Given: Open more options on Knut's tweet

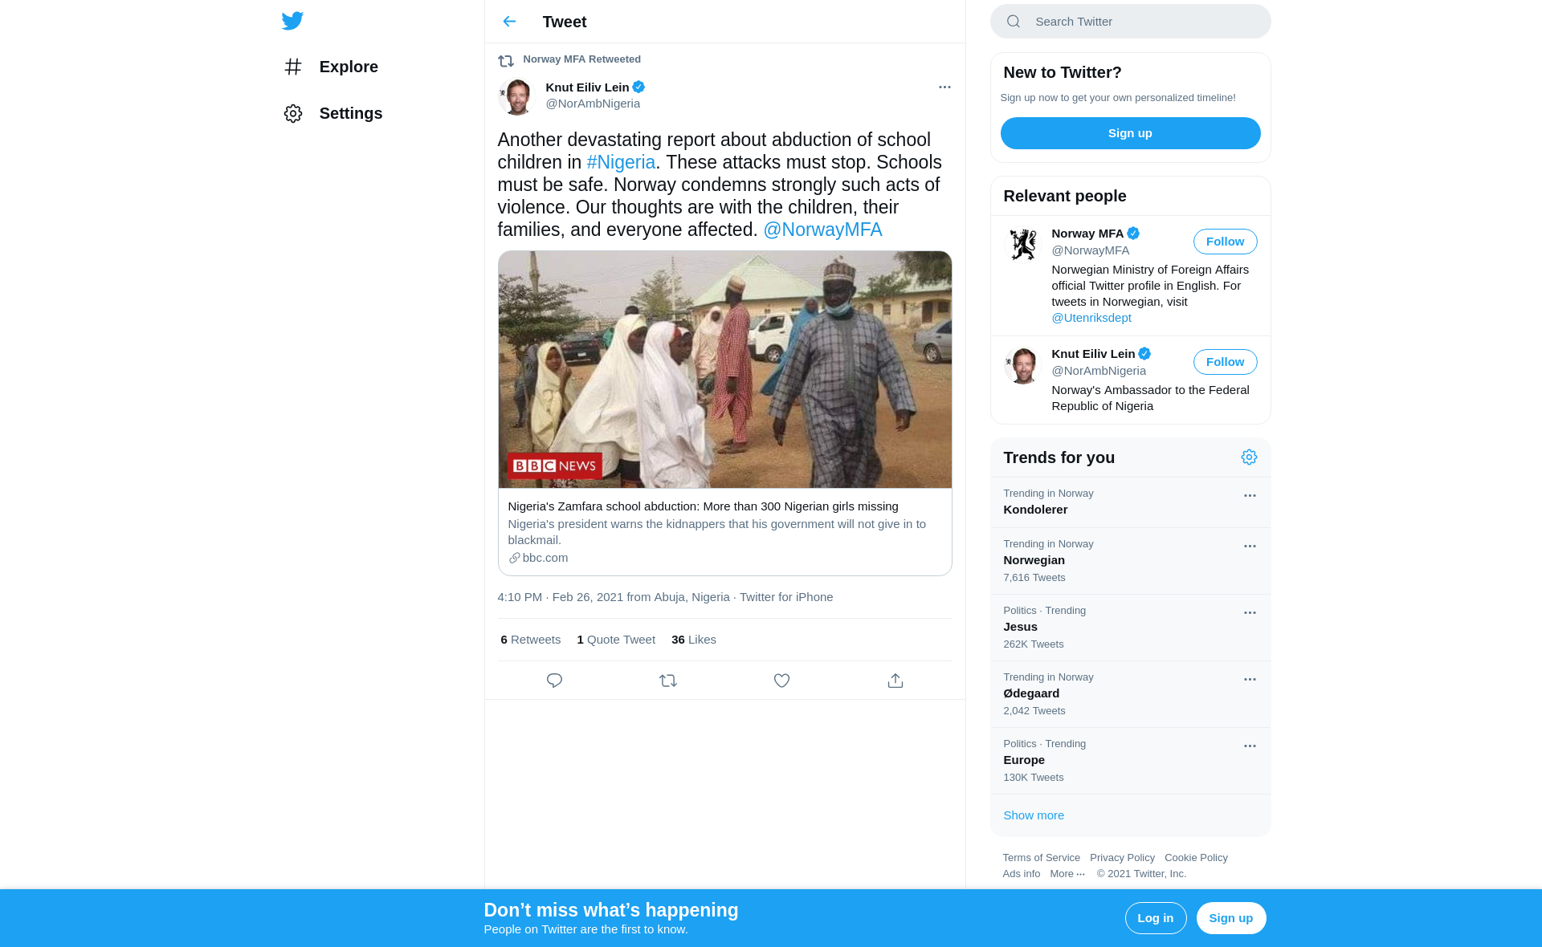Looking at the screenshot, I should (944, 87).
